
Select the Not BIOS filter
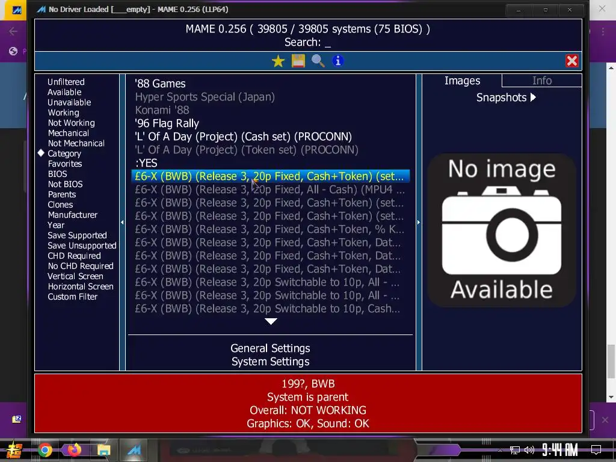point(65,184)
